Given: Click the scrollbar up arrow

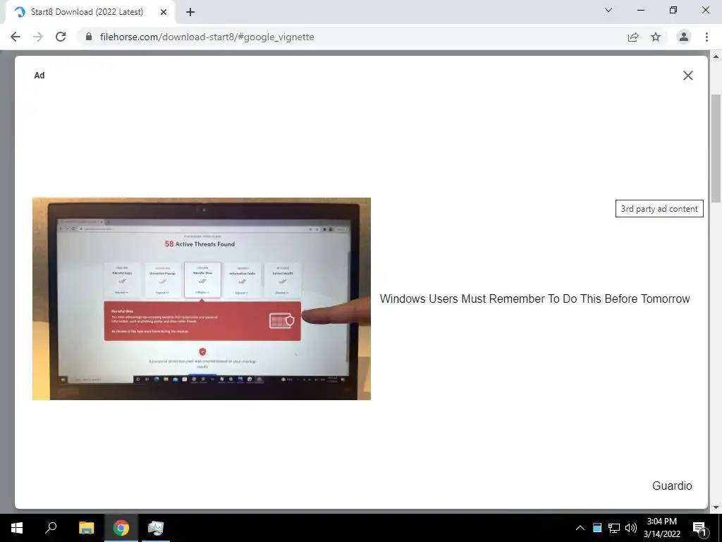Looking at the screenshot, I should tap(716, 56).
